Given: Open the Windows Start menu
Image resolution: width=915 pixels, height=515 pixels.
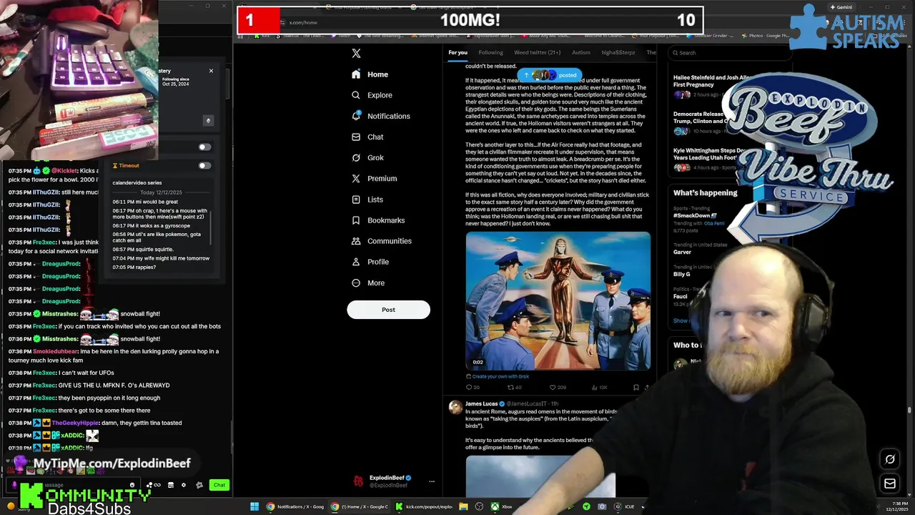Looking at the screenshot, I should pyautogui.click(x=254, y=506).
